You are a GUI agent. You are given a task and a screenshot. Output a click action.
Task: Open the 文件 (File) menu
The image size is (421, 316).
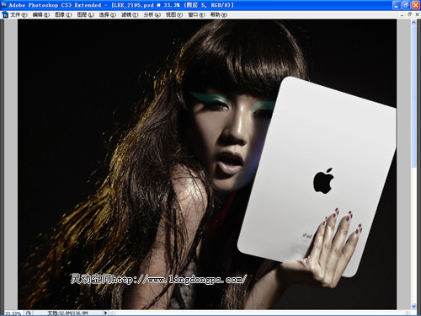[x=19, y=14]
